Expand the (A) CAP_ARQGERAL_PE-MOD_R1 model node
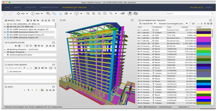The height and width of the screenshot is (111, 217). pos(5,24)
